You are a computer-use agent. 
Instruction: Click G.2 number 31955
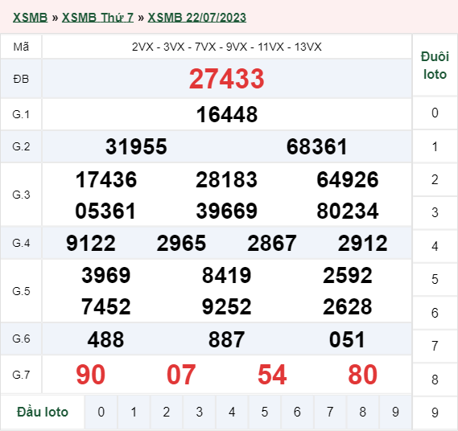click(136, 146)
